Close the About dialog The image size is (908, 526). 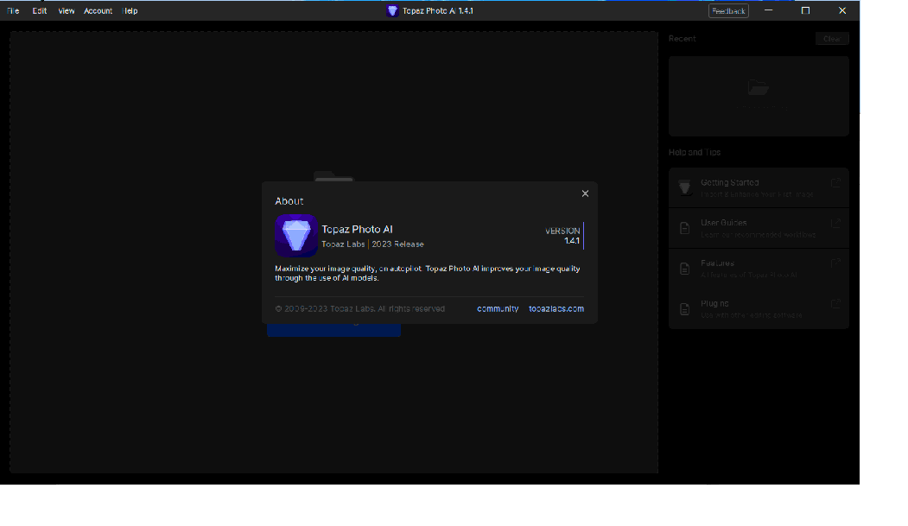click(585, 193)
